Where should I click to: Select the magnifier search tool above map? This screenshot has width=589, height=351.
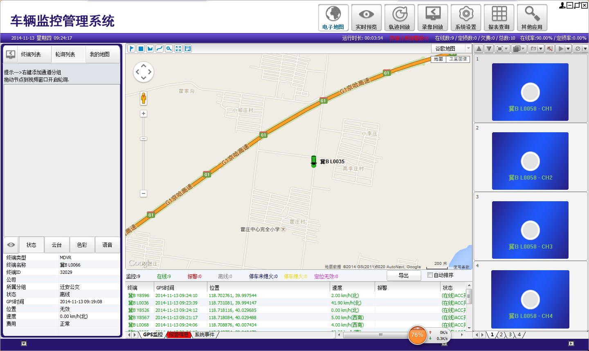[x=169, y=49]
